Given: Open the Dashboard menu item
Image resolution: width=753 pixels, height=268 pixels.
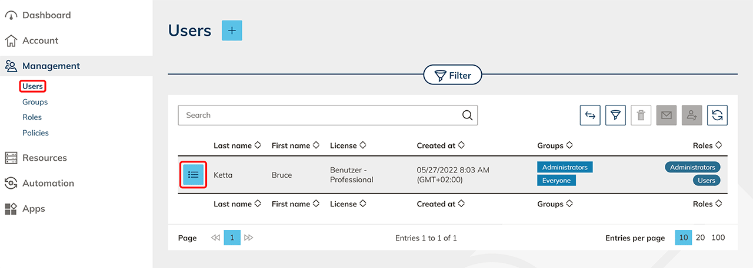Looking at the screenshot, I should coord(46,15).
